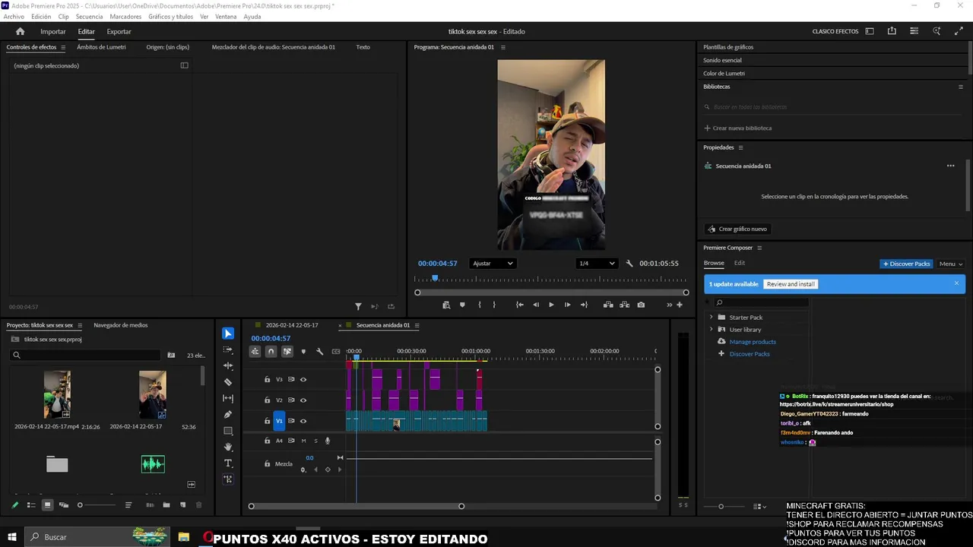This screenshot has width=973, height=547.
Task: Open the 1/4 playback resolution dropdown
Action: [x=596, y=264]
